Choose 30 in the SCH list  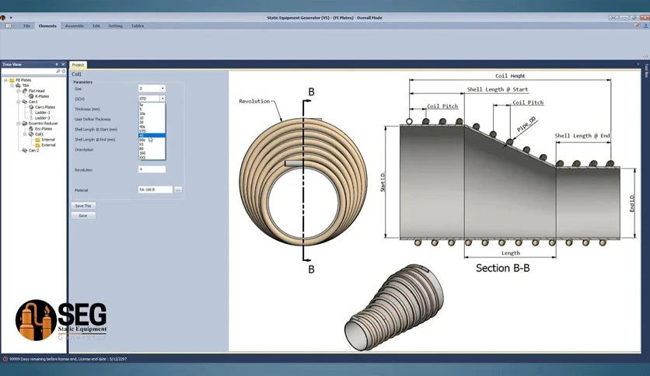[152, 122]
